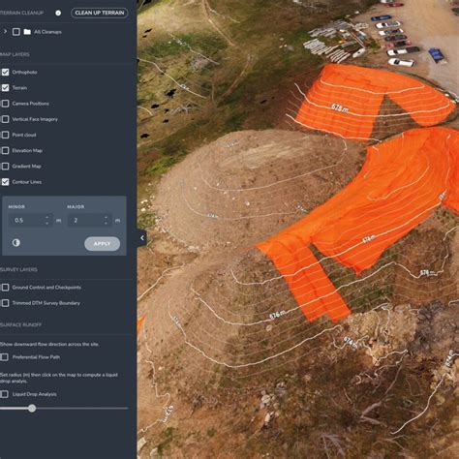
Task: Click the All Cleanups folder icon
Action: coord(27,32)
